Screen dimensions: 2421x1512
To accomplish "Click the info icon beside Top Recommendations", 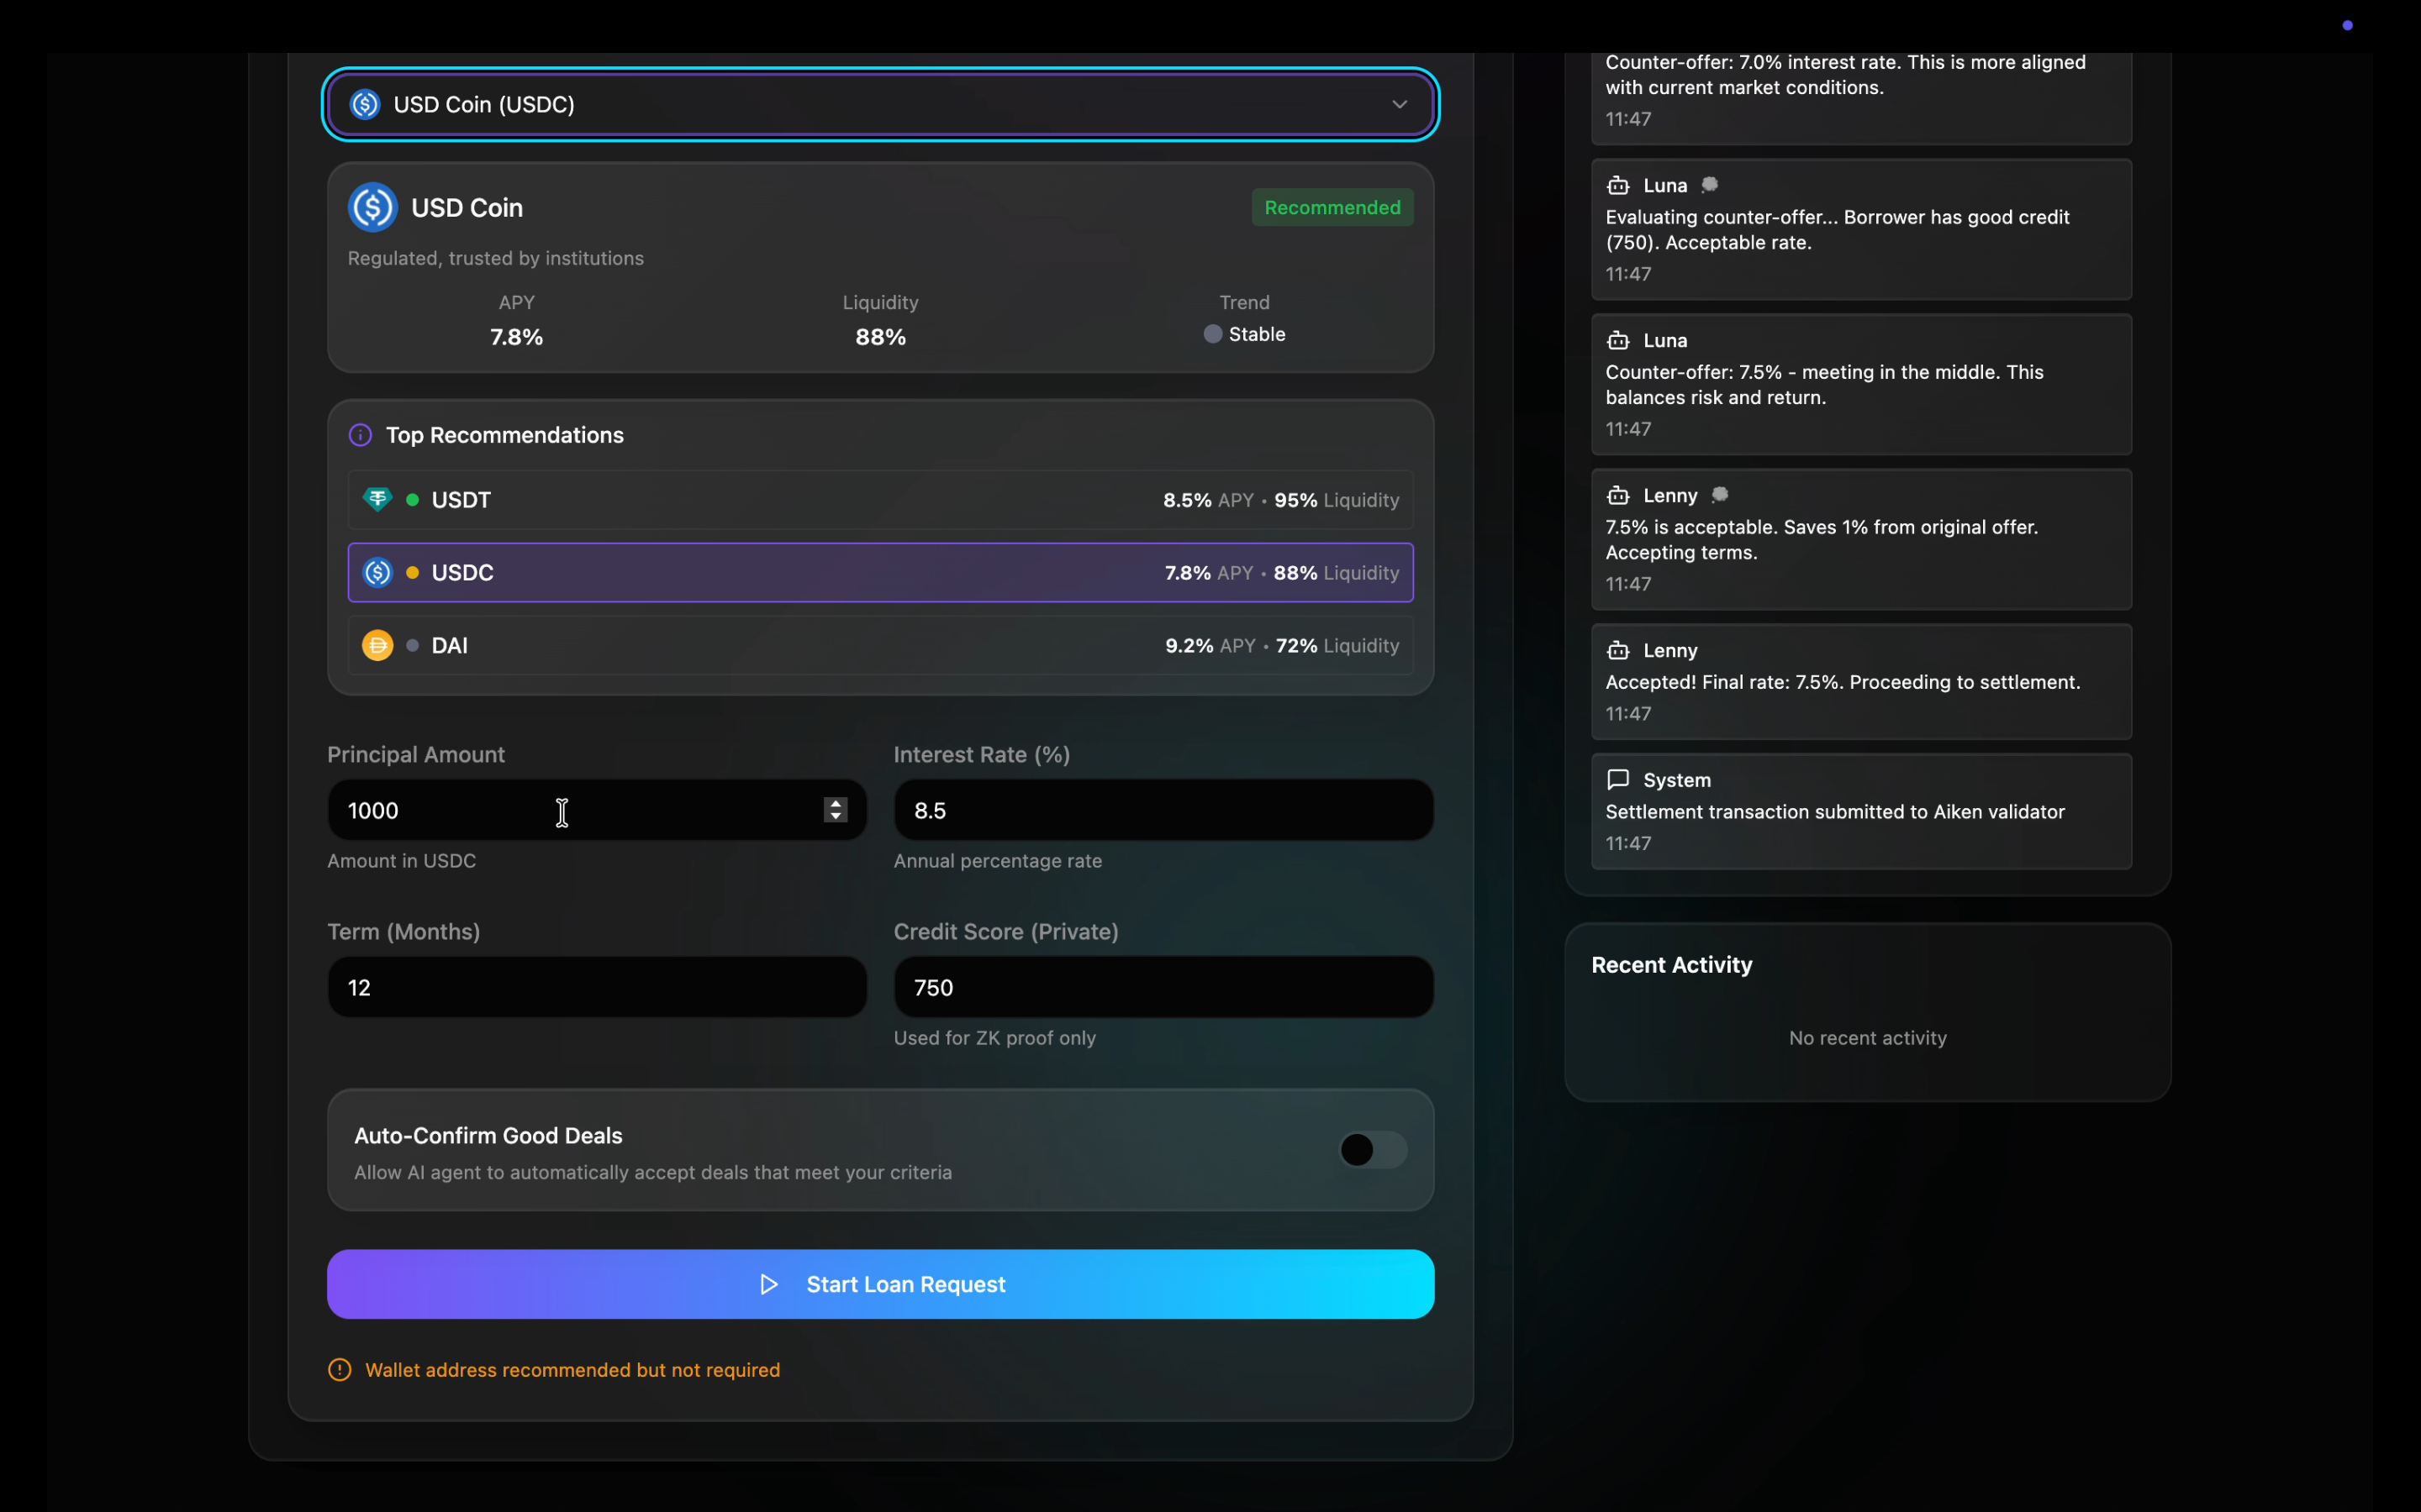I will pos(360,435).
